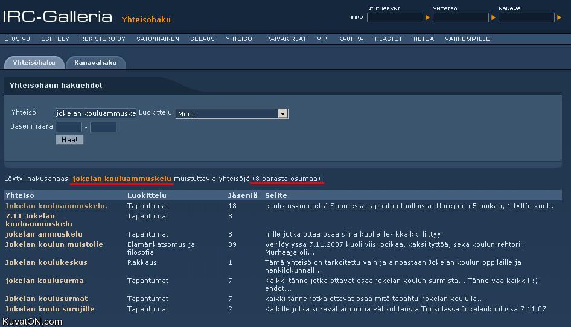Click the orange arrow next to Yhteisö search

(x=493, y=17)
